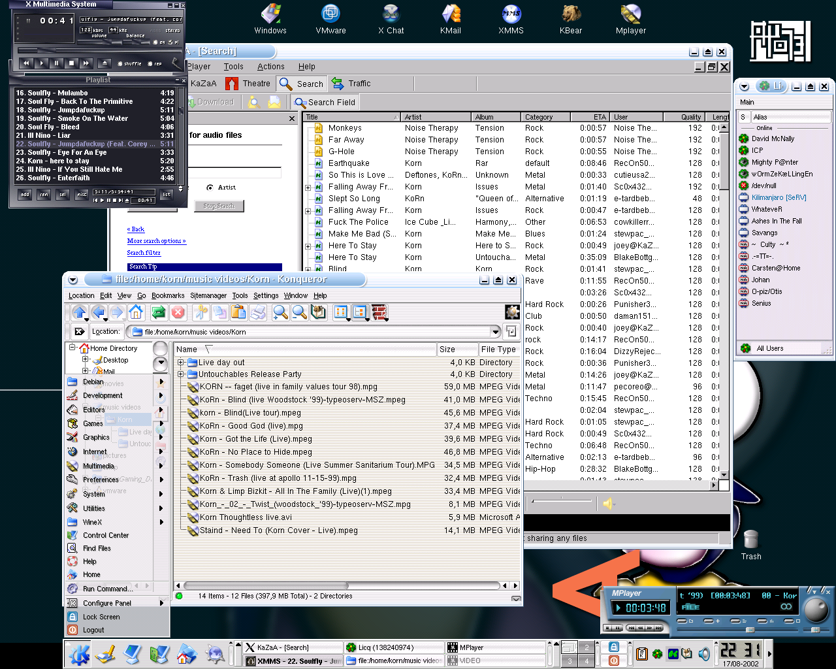Toggle the MPlayer loop indicator
This screenshot has height=669, width=836.
786,607
